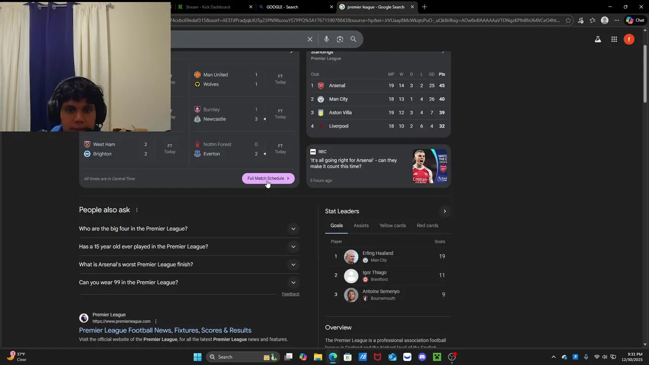Open Stat Leaders arrow
The height and width of the screenshot is (365, 649).
(x=445, y=211)
